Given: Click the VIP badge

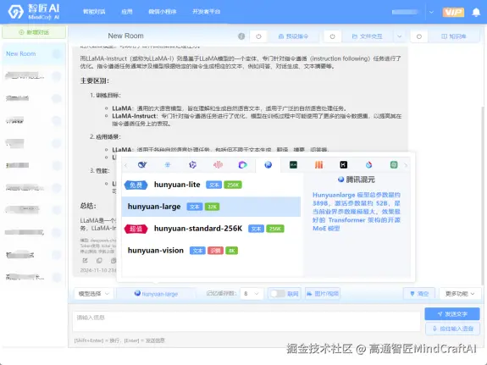Looking at the screenshot, I should 453,12.
